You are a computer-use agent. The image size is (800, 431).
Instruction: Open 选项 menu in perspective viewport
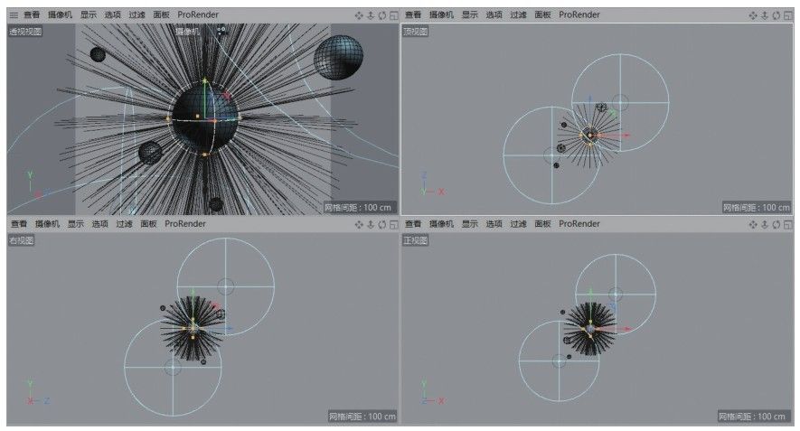click(x=113, y=14)
